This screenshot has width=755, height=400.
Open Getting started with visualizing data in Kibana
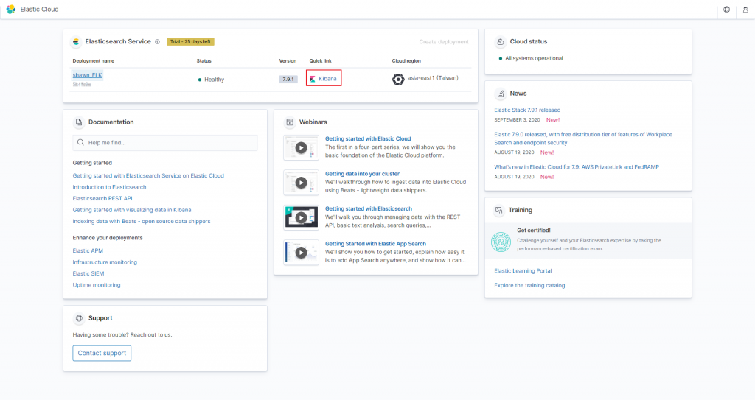132,210
